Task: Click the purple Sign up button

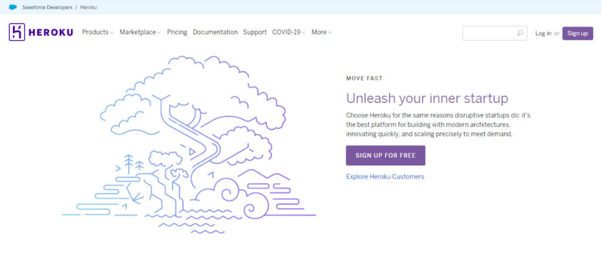Action: [577, 33]
